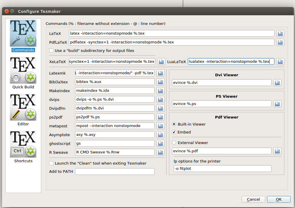
Task: Click the LaTeX command input field
Action: click(x=171, y=33)
